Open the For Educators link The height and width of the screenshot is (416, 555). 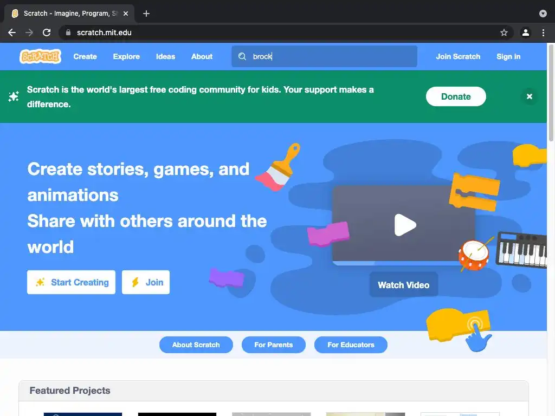(351, 344)
